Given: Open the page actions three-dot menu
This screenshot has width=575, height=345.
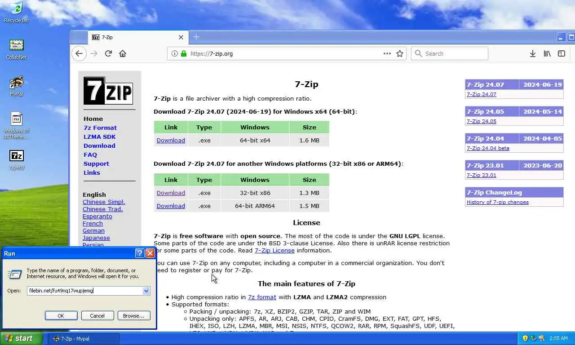Looking at the screenshot, I should point(387,53).
